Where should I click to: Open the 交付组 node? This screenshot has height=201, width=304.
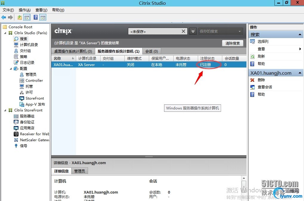(22, 51)
